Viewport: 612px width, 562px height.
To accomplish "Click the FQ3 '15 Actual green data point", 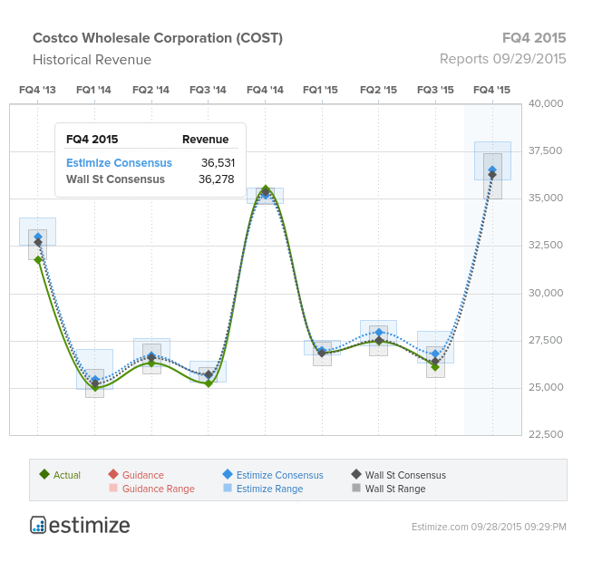I will [435, 367].
